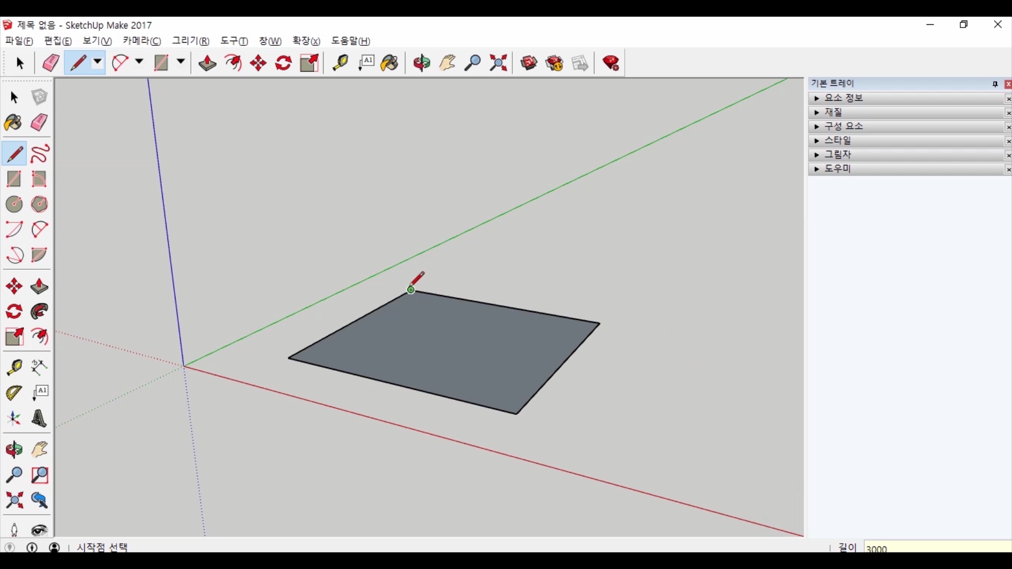Open the Rectangle shape dropdown arrow
The image size is (1012, 569).
pyautogui.click(x=181, y=62)
